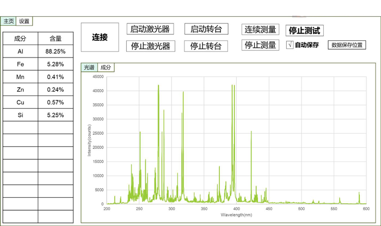Click 停止测量 to stop measuring
Screen dimensions: 381x226
click(260, 46)
